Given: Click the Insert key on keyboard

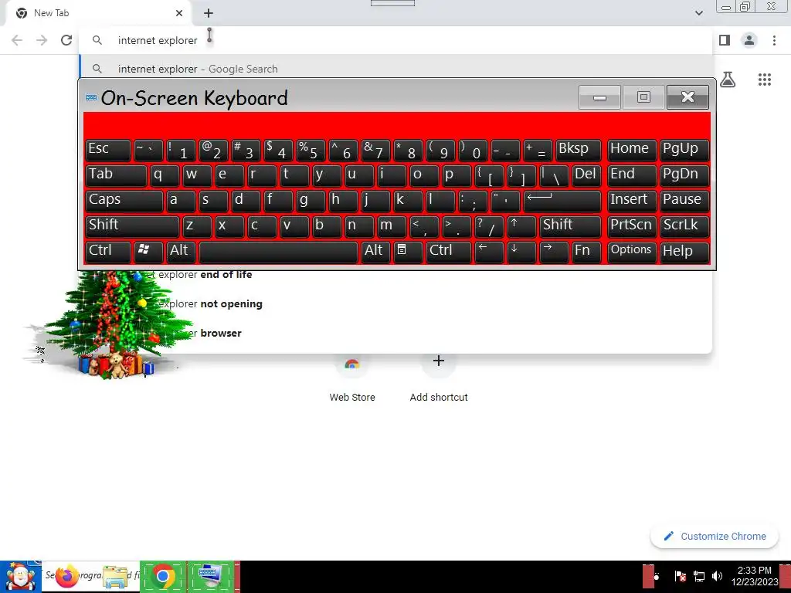Looking at the screenshot, I should tap(632, 201).
